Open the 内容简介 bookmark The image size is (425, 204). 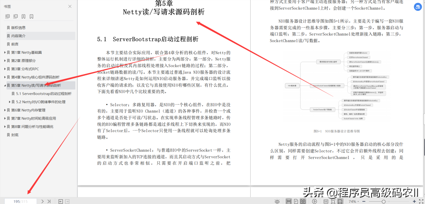pos(18,36)
